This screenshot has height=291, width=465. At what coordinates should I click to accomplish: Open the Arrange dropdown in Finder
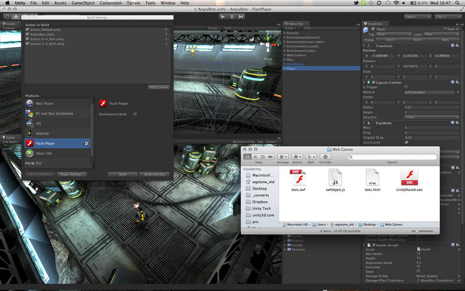point(283,157)
